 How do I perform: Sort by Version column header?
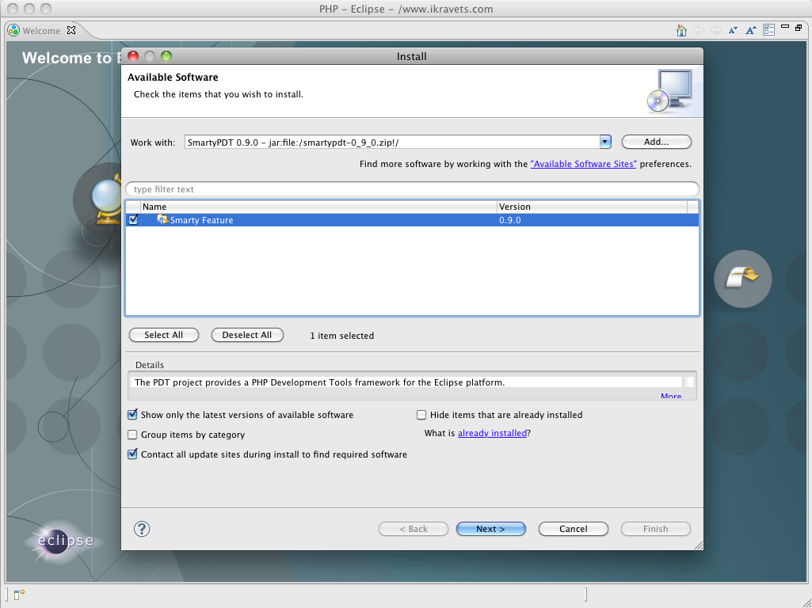click(x=592, y=207)
